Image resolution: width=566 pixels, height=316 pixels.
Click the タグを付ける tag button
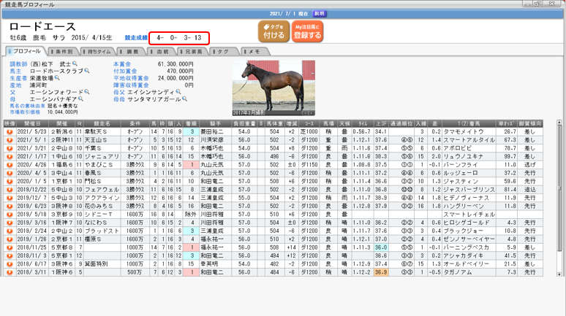pyautogui.click(x=273, y=31)
